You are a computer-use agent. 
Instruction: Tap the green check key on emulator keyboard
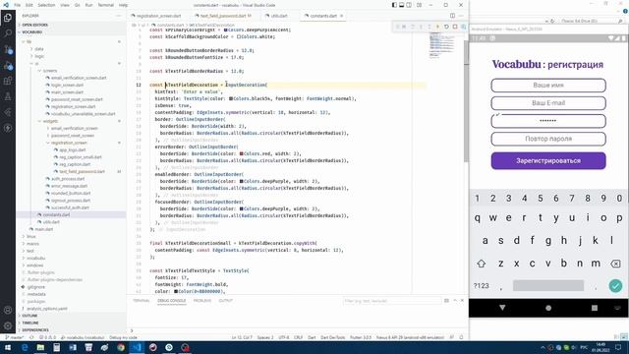[x=615, y=286]
